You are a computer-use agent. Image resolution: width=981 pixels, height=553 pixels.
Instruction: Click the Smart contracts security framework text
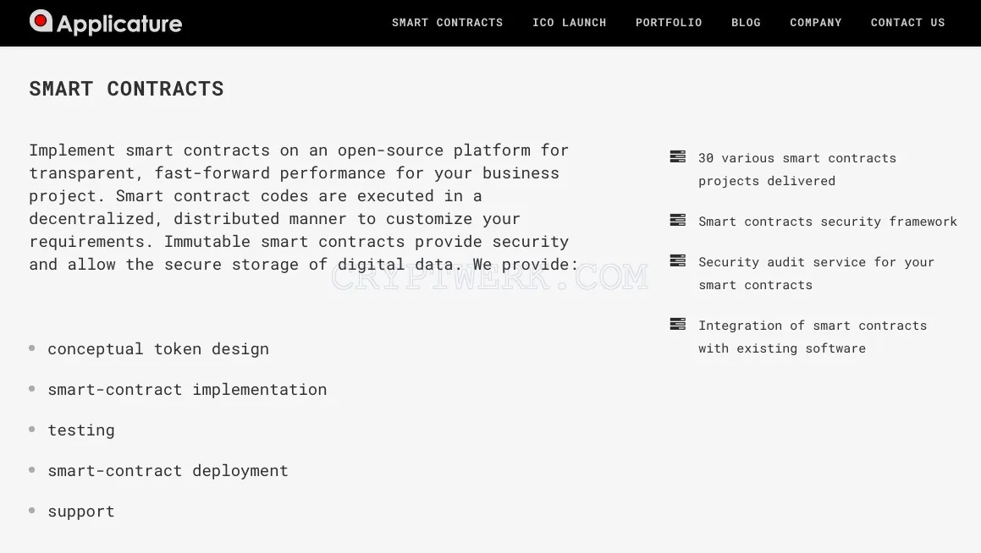click(x=828, y=222)
